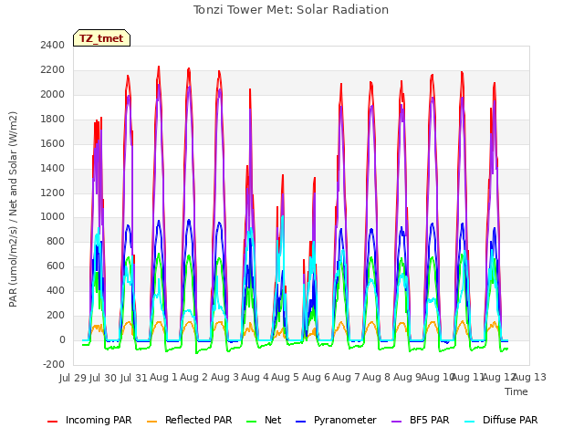Click the -200 y-axis tick label
The height and width of the screenshot is (438, 584).
tap(54, 364)
